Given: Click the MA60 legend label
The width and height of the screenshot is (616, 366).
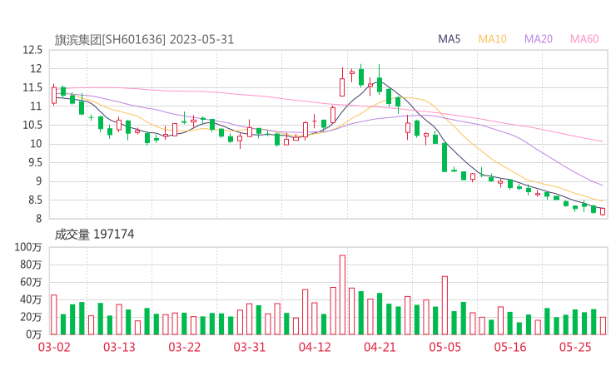Looking at the screenshot, I should 584,39.
